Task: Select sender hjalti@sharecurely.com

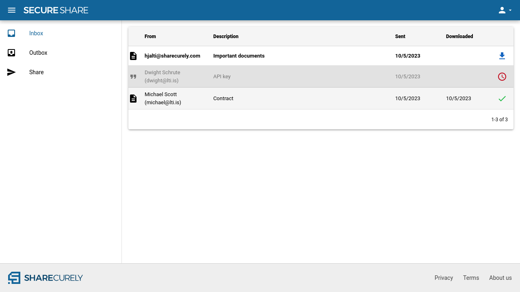Action: click(172, 56)
